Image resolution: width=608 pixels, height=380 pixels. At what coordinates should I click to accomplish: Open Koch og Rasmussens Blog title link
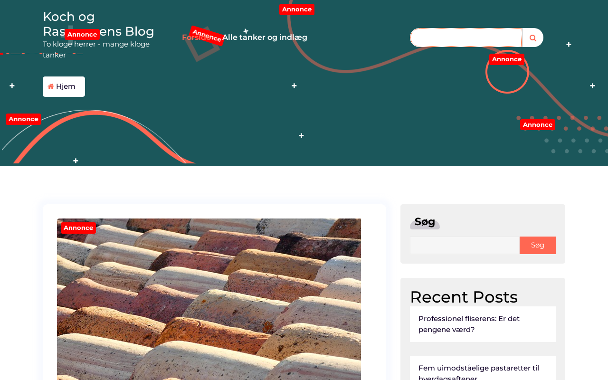point(98,24)
